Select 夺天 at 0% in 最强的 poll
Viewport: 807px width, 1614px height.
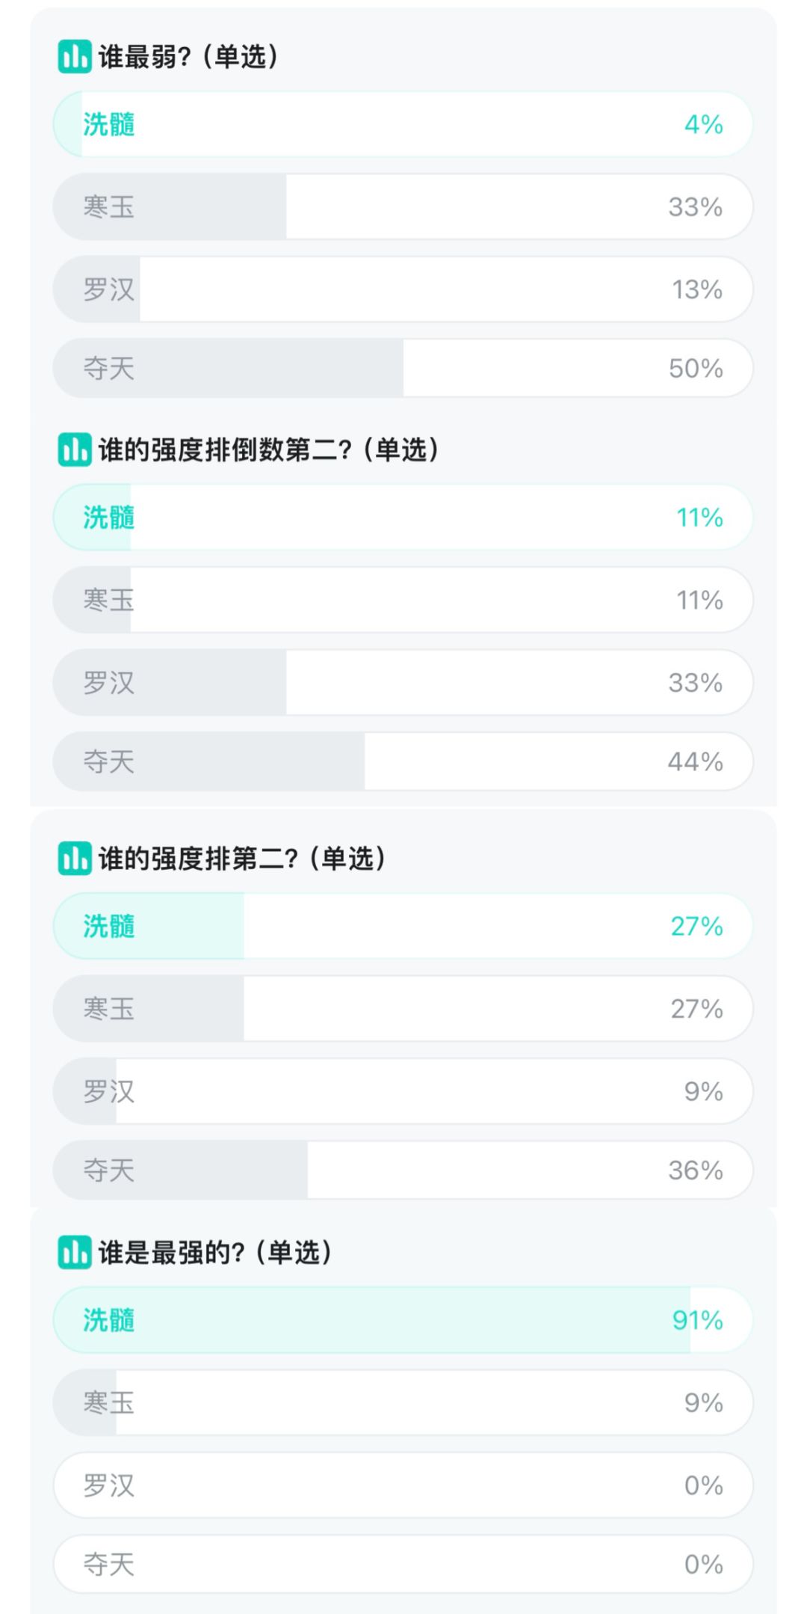coord(403,1564)
